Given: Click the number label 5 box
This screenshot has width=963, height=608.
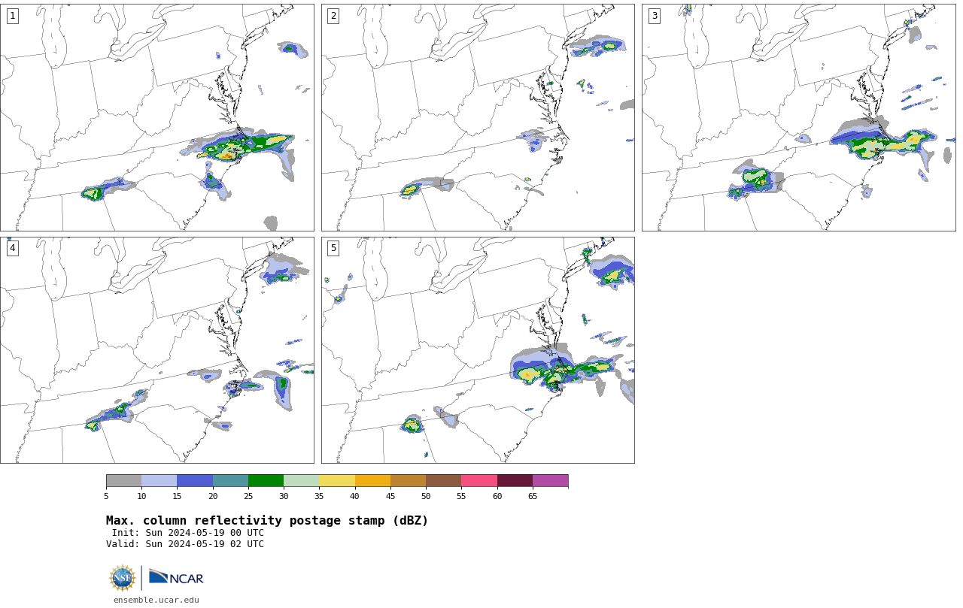Looking at the screenshot, I should [333, 248].
